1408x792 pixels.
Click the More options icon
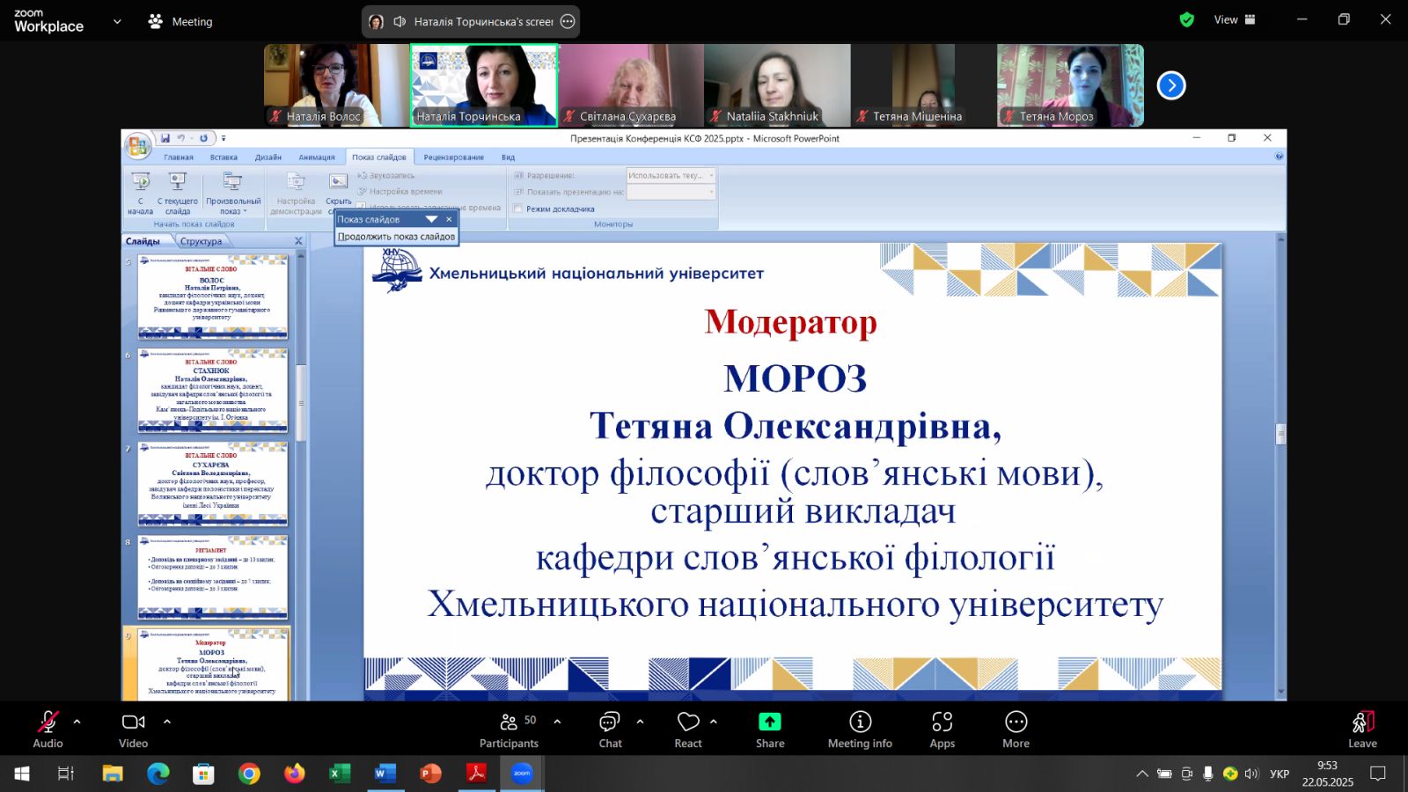point(1016,722)
